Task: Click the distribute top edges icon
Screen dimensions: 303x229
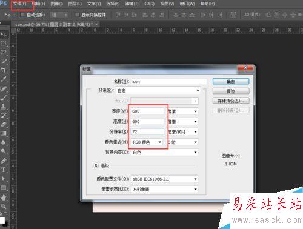Action: [176, 15]
